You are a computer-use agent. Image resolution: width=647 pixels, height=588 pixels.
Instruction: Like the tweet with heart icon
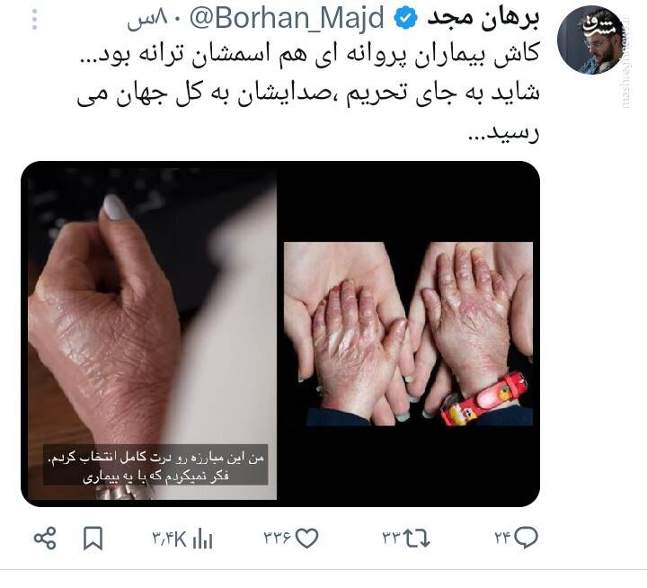[x=307, y=539]
